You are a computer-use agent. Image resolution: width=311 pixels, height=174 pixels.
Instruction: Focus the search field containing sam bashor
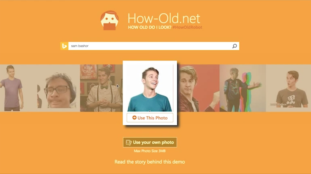[x=154, y=46]
